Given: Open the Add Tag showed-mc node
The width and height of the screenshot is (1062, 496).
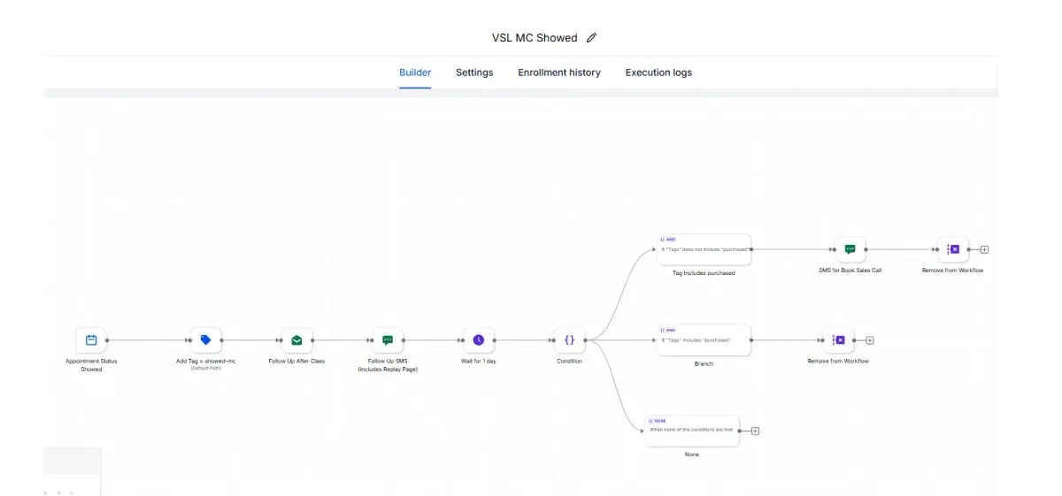Looking at the screenshot, I should [x=205, y=340].
